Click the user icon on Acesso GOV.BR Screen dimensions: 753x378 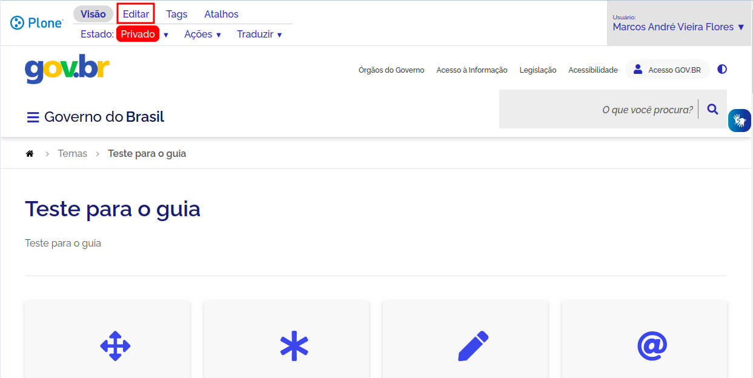click(639, 68)
